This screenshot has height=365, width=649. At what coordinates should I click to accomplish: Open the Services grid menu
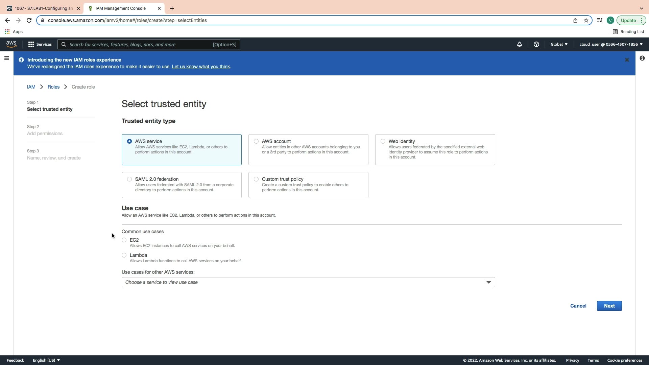click(40, 44)
